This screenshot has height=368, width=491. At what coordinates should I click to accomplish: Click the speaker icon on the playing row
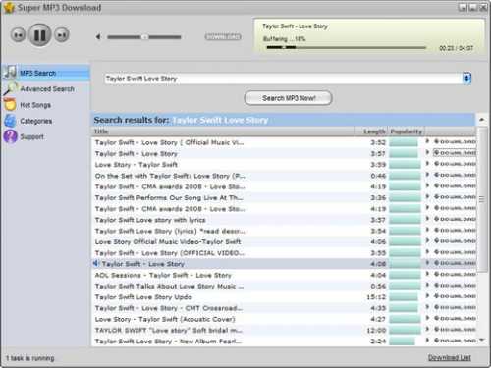96,263
